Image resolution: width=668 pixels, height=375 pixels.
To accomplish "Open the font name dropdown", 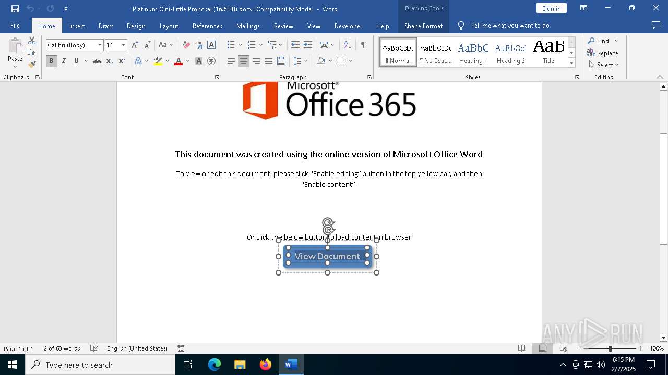I will pyautogui.click(x=100, y=45).
